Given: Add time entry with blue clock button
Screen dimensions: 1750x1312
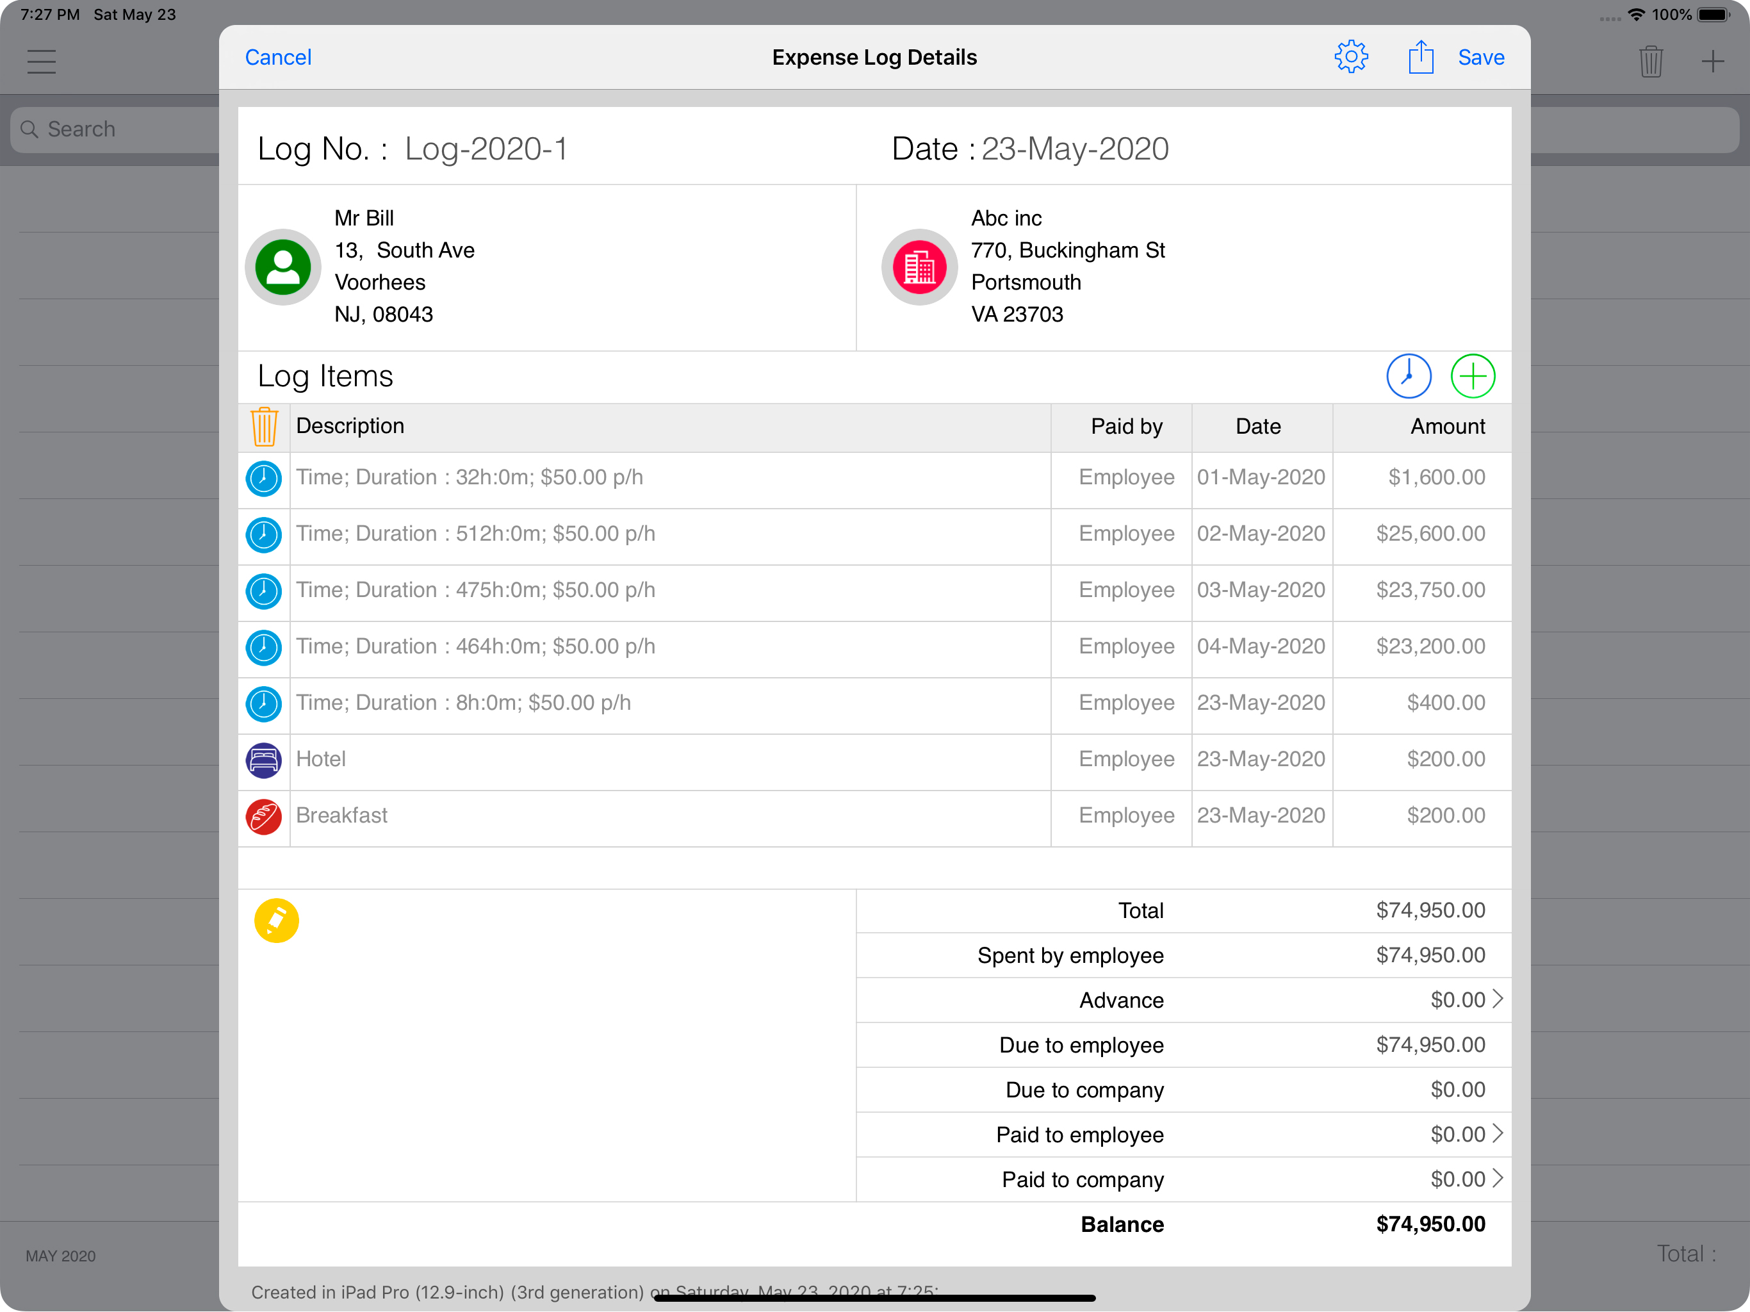Looking at the screenshot, I should point(1408,376).
